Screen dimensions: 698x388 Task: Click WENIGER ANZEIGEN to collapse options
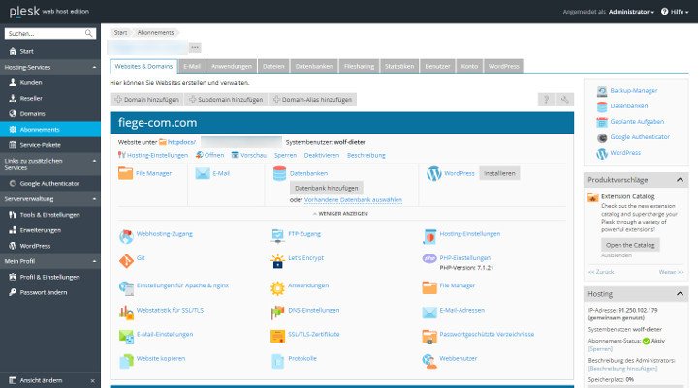[x=340, y=214]
